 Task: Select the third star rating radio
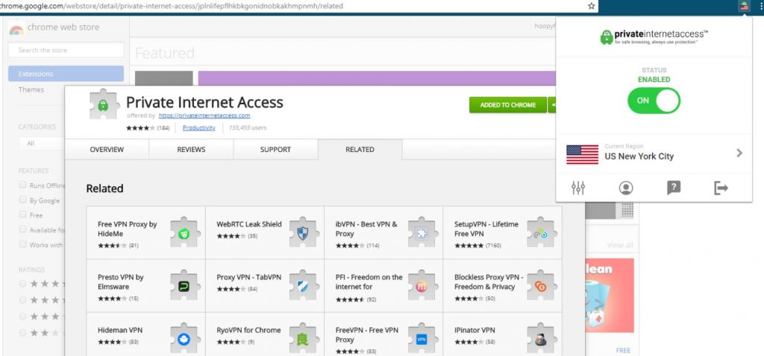click(22, 317)
